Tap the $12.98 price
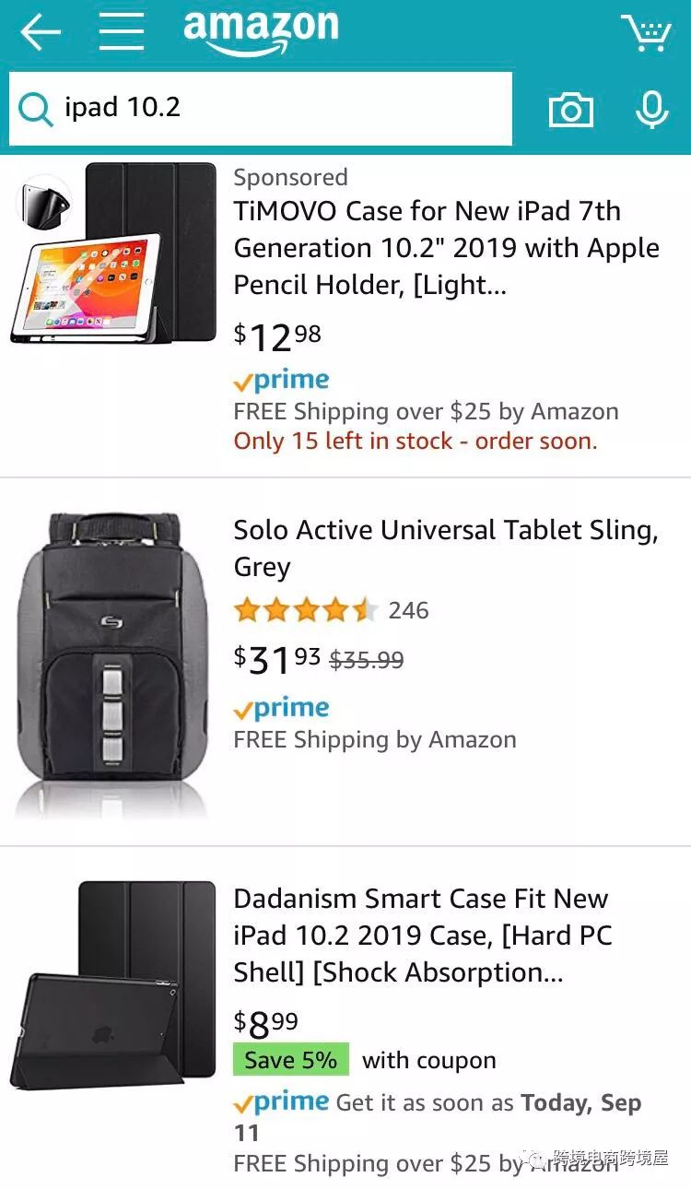This screenshot has height=1189, width=691. point(277,336)
